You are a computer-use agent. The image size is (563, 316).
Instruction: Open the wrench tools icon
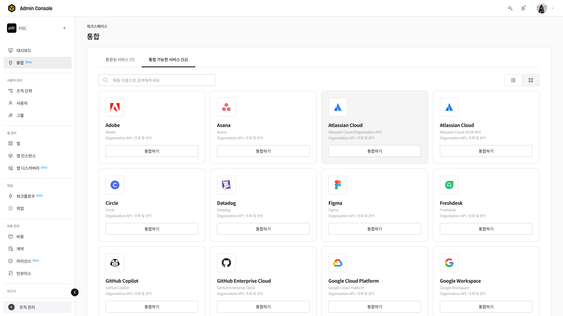coord(510,8)
